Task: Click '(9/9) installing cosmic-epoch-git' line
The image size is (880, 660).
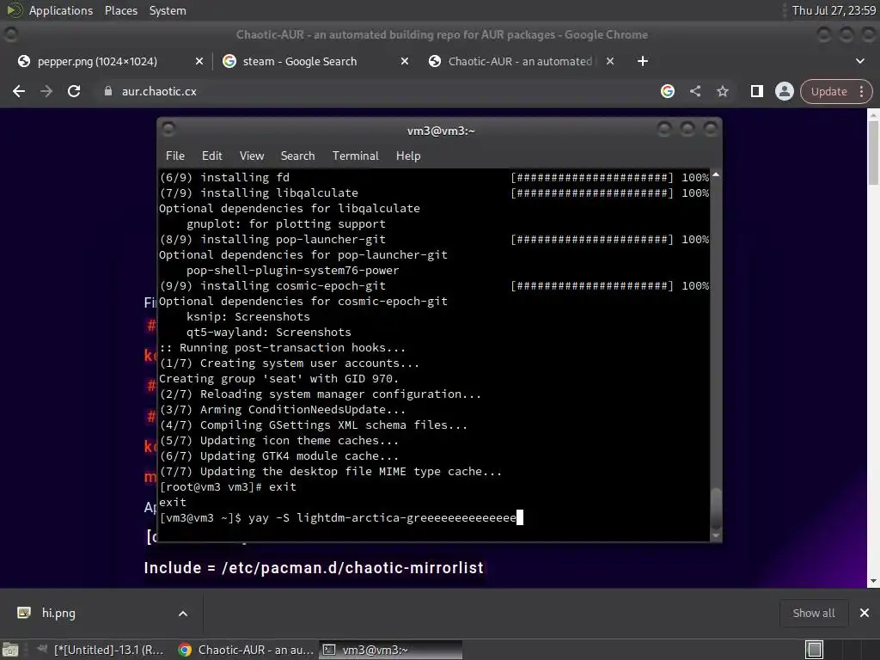Action: pyautogui.click(x=272, y=285)
